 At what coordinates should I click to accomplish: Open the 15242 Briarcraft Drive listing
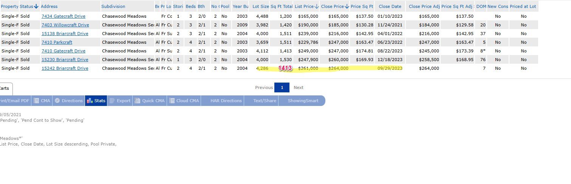[x=65, y=68]
